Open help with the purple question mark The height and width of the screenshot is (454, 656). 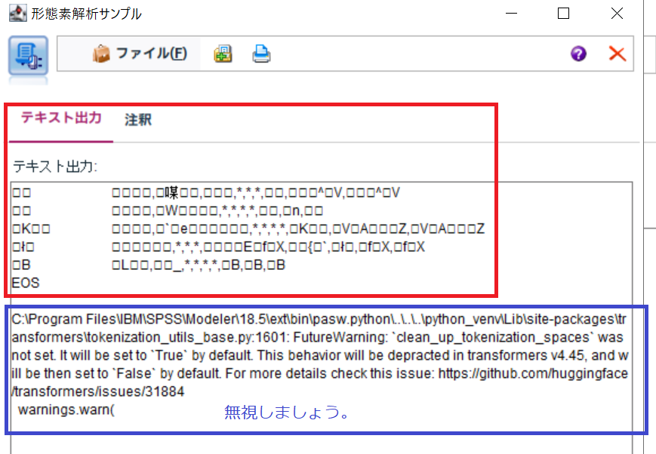[x=578, y=54]
